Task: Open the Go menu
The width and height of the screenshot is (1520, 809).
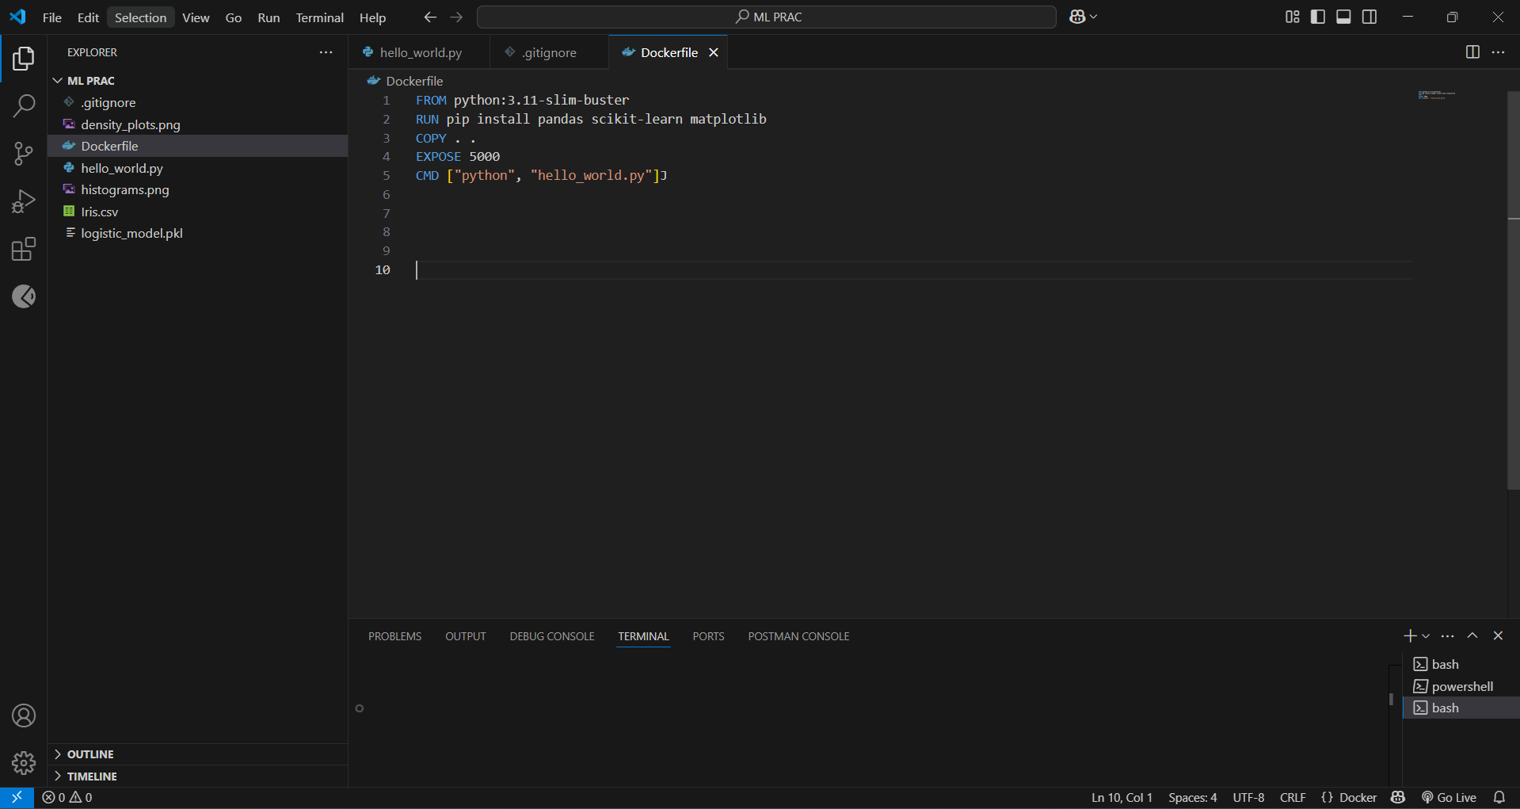Action: tap(234, 17)
